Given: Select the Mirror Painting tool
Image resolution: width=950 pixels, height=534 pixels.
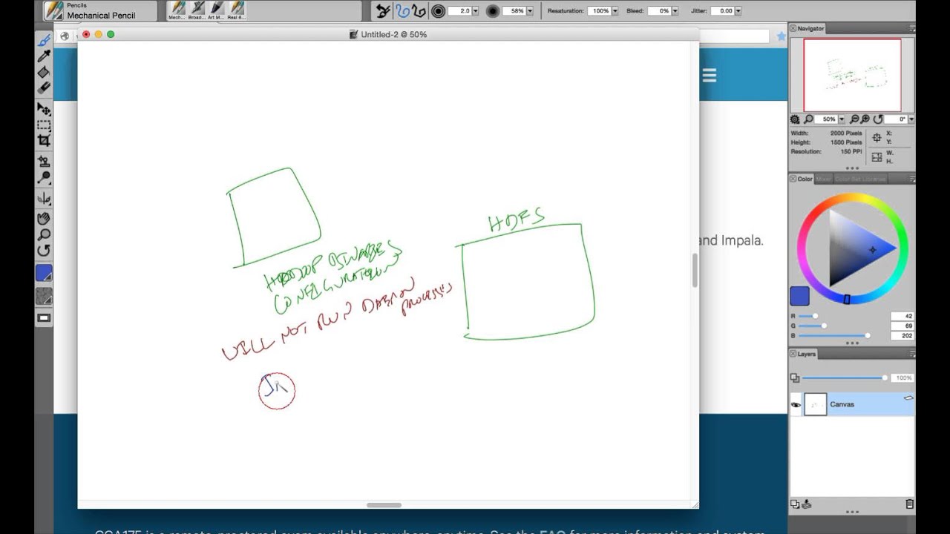Looking at the screenshot, I should [44, 199].
